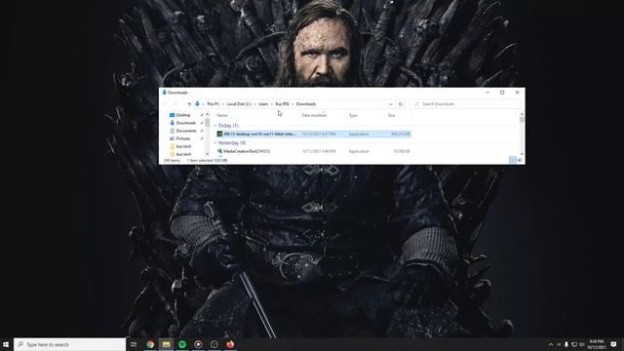624x351 pixels.
Task: Sort files by the Name column
Action: [x=222, y=115]
